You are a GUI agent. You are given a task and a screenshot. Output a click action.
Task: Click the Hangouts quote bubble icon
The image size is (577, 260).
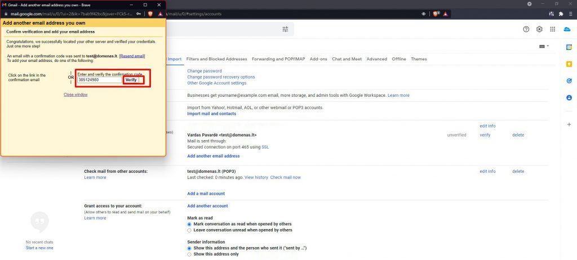pos(39,222)
